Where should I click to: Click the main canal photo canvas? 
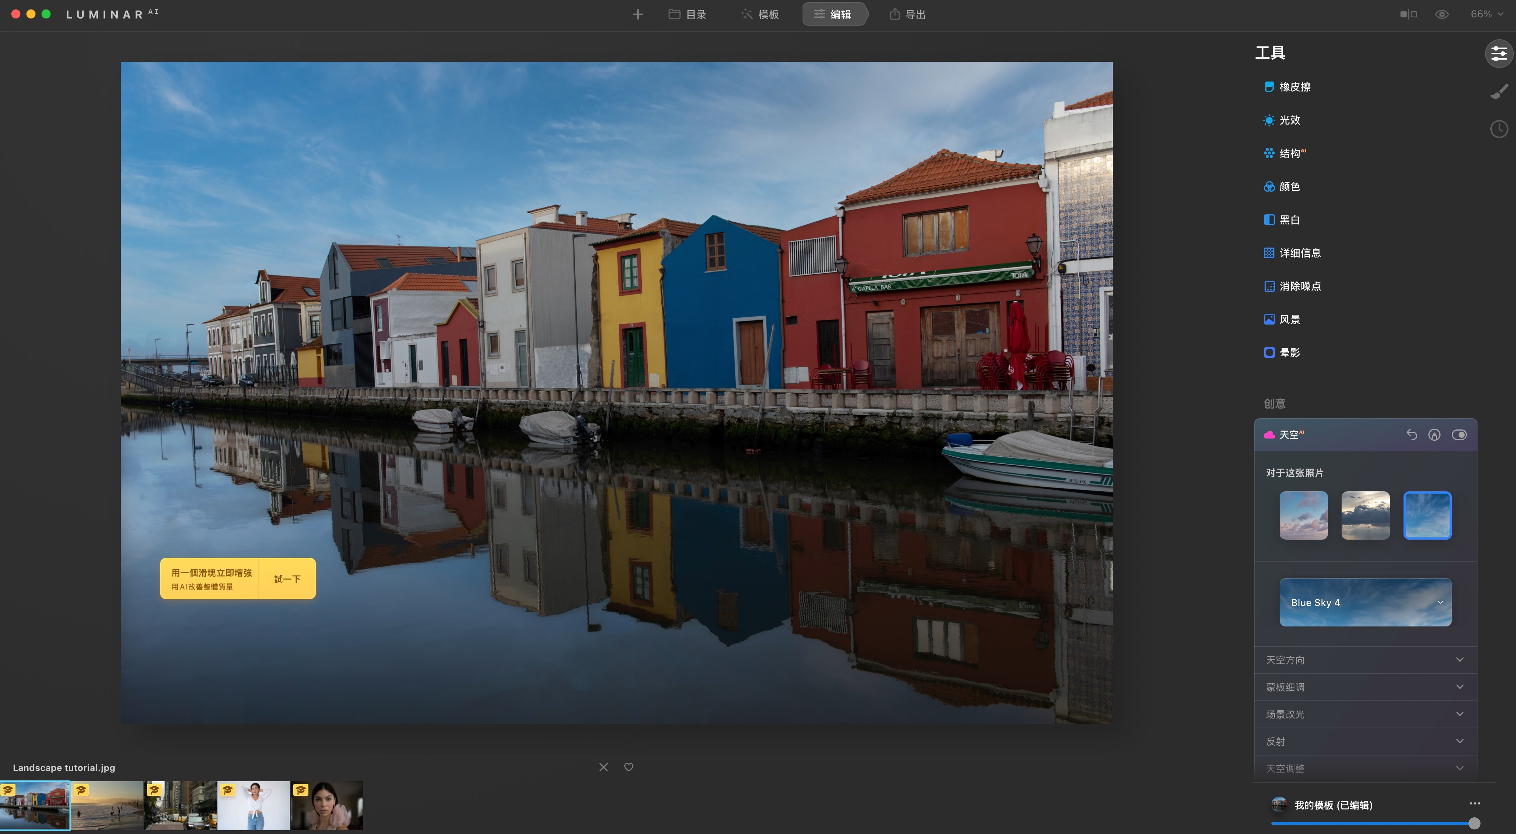click(616, 392)
